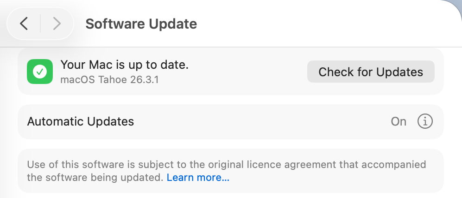
Task: Click empty space in the Automatic Updates row
Action: point(259,121)
